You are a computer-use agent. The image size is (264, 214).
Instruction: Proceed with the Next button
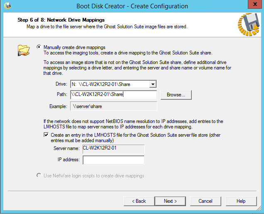(x=170, y=201)
